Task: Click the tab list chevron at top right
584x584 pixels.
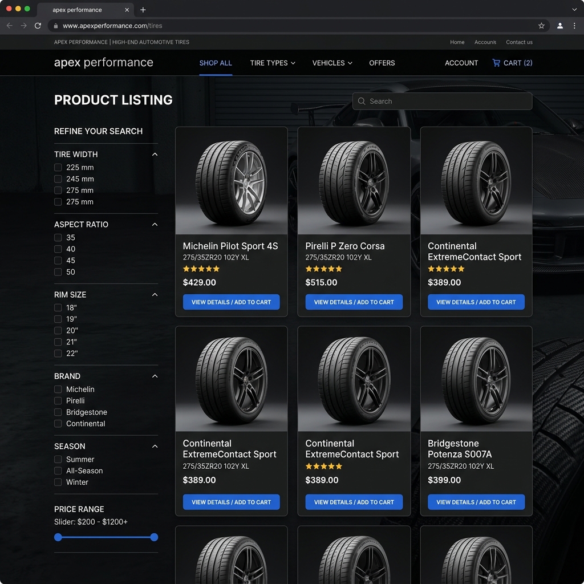Action: coord(574,10)
